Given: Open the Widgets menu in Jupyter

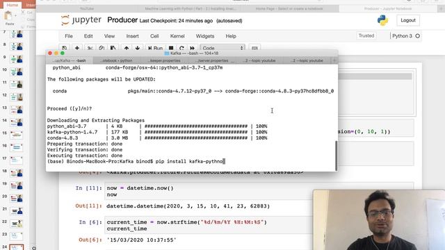Looking at the screenshot, I should pos(205,36).
